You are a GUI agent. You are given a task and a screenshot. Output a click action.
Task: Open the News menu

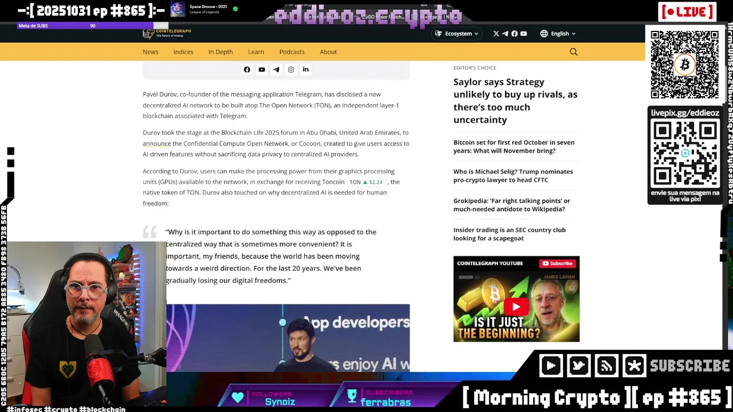pyautogui.click(x=151, y=51)
